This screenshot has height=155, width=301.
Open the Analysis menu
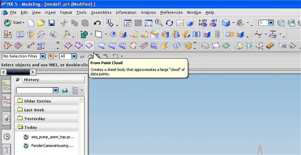148,12
